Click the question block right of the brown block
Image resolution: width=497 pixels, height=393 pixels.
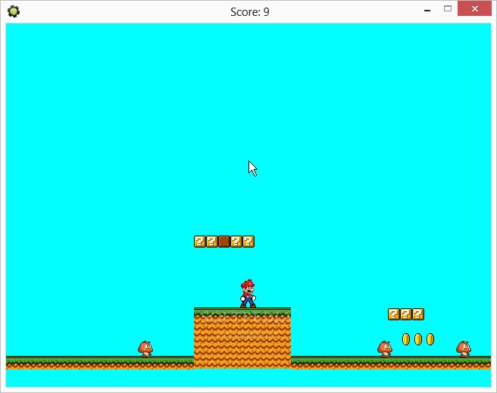click(x=236, y=242)
